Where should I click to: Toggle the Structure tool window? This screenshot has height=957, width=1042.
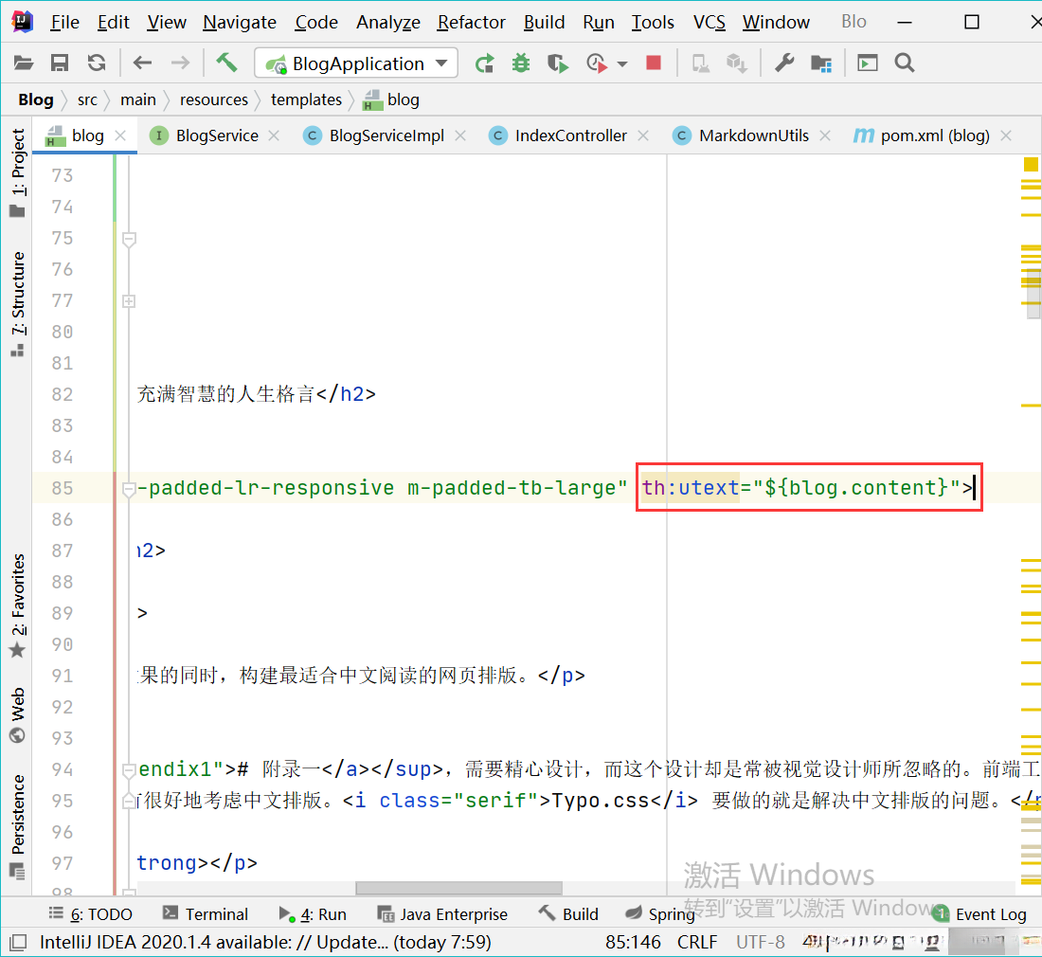click(x=18, y=304)
